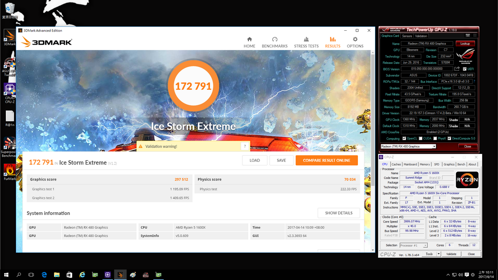Screen dimensions: 498x280
Task: Click Validate button in CPU-Z
Action: (x=451, y=254)
